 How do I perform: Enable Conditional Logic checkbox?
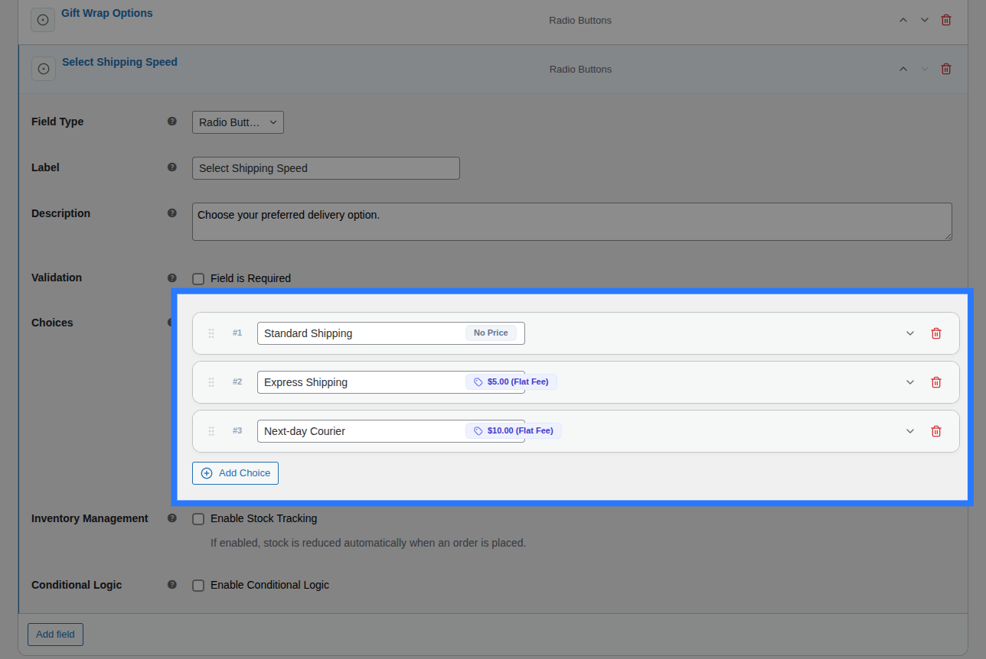click(x=198, y=585)
